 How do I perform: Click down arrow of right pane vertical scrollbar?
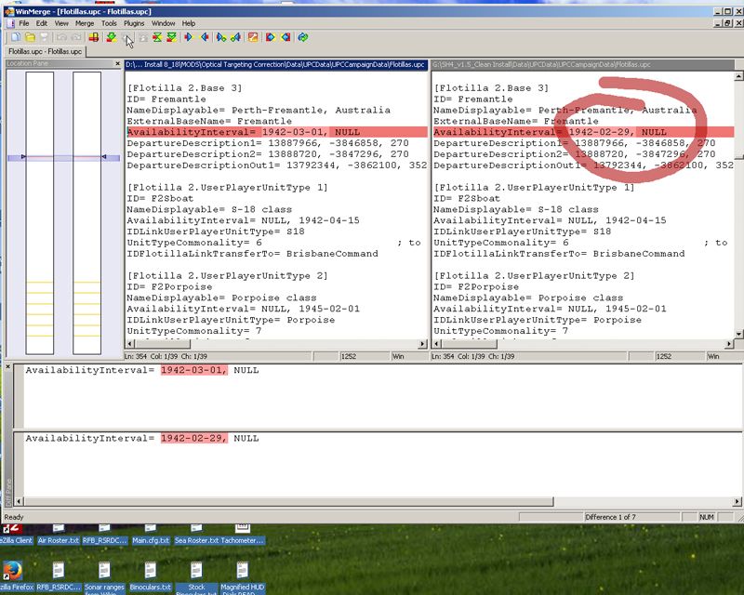(738, 335)
